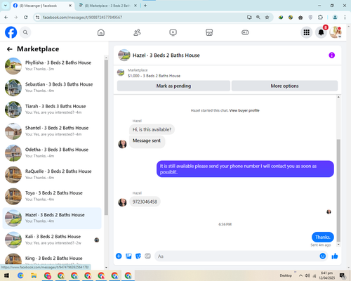Open the GIF picker icon
This screenshot has width=351, height=281.
coord(147,256)
